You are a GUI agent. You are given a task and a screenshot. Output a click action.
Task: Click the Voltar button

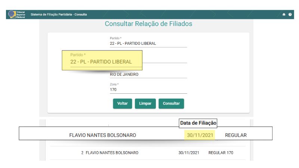[123, 103]
